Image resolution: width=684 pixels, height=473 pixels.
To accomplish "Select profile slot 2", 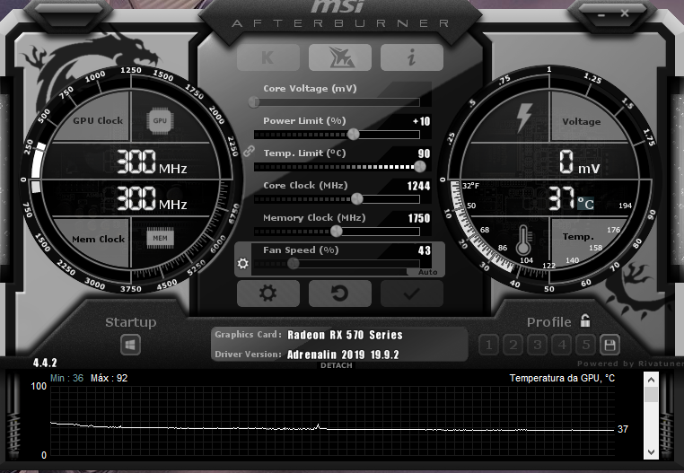I will pos(513,346).
